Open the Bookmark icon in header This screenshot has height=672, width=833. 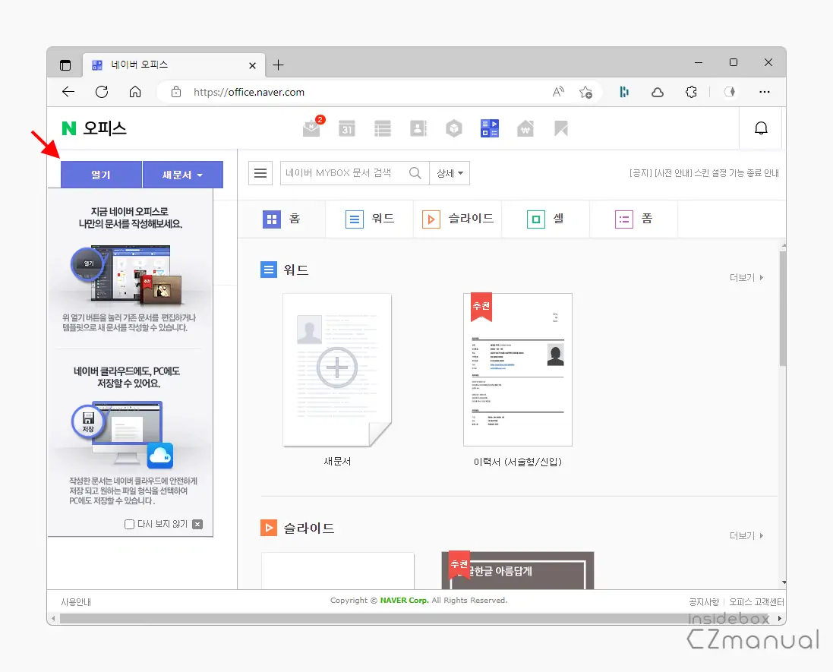pos(561,128)
